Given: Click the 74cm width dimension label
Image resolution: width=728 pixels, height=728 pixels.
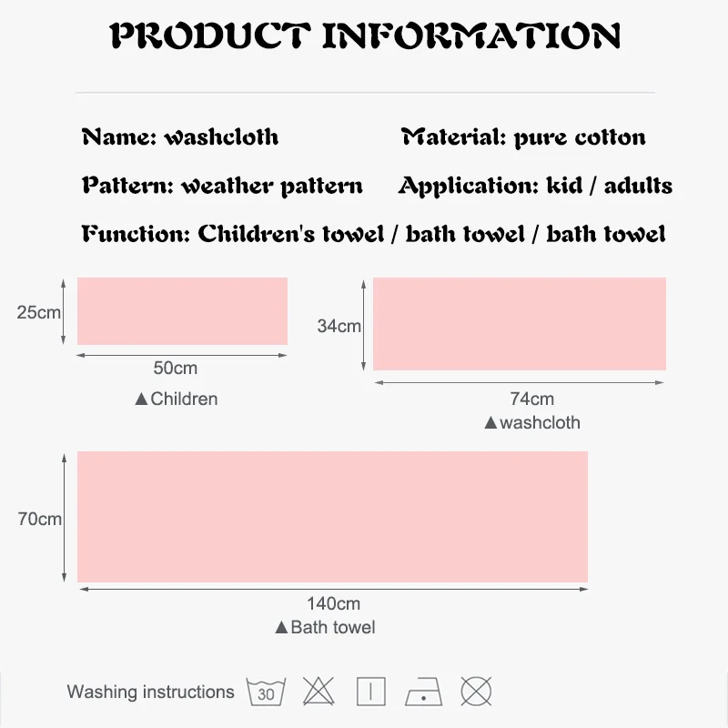Looking at the screenshot, I should click(531, 399).
